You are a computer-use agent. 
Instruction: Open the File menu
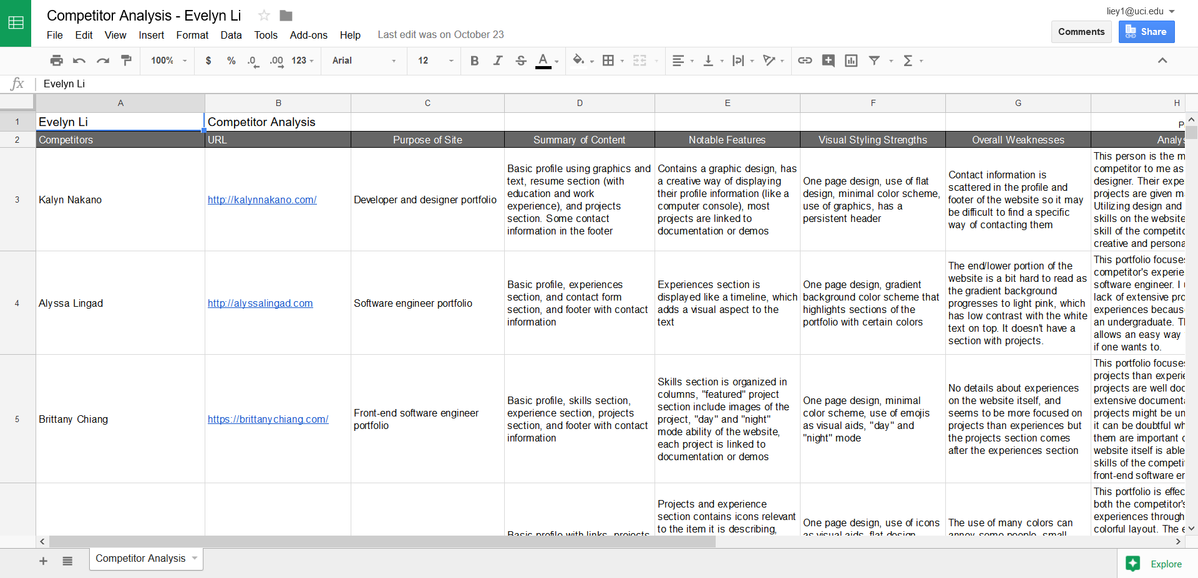click(x=55, y=35)
